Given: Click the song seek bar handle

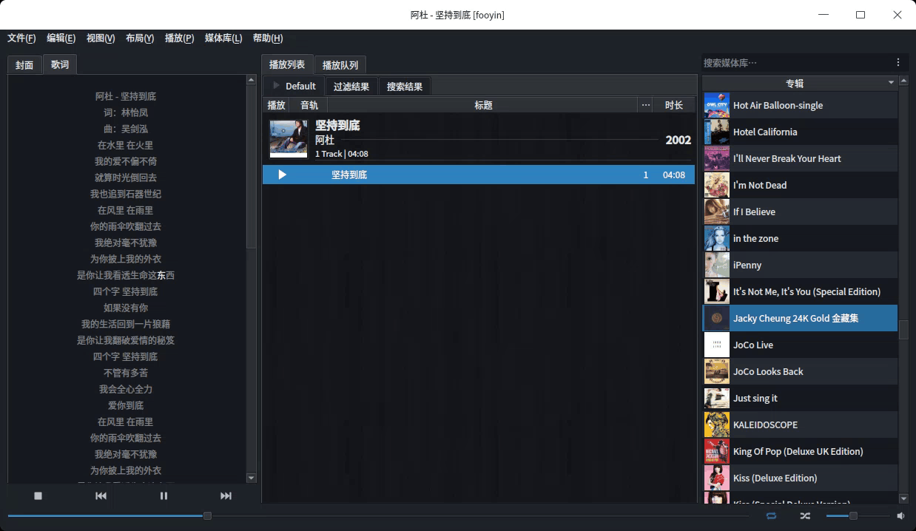Looking at the screenshot, I should (207, 515).
